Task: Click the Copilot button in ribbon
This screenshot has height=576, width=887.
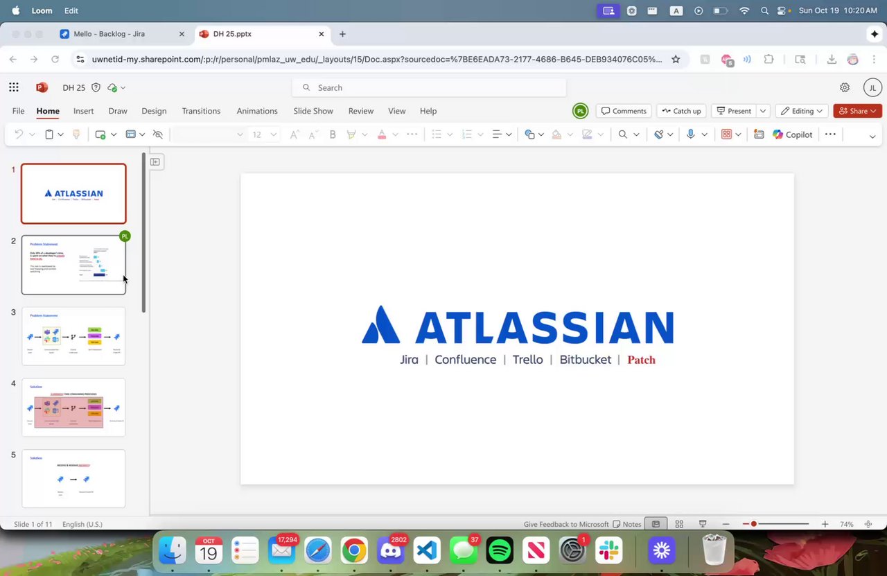Action: pos(792,134)
